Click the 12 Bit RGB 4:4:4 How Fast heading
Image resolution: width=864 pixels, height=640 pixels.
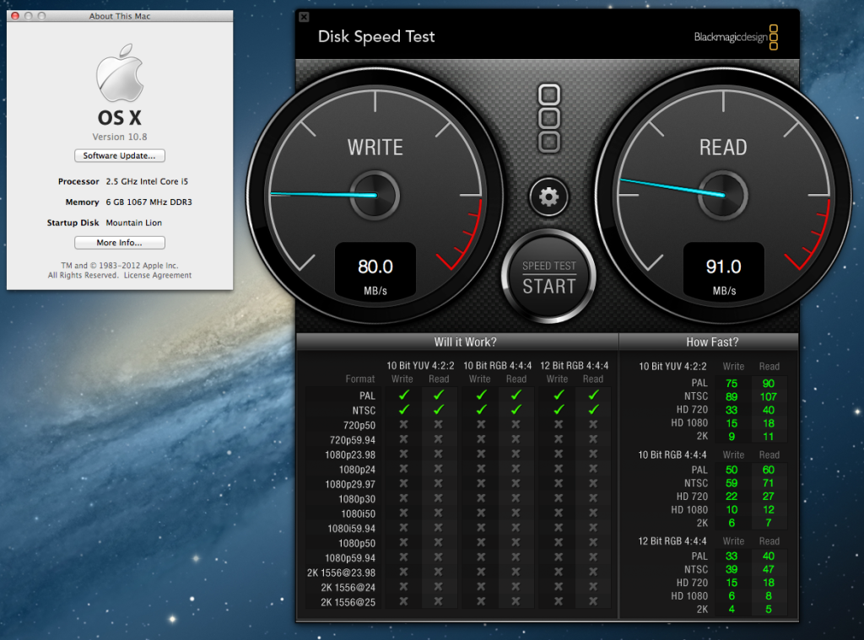[672, 541]
